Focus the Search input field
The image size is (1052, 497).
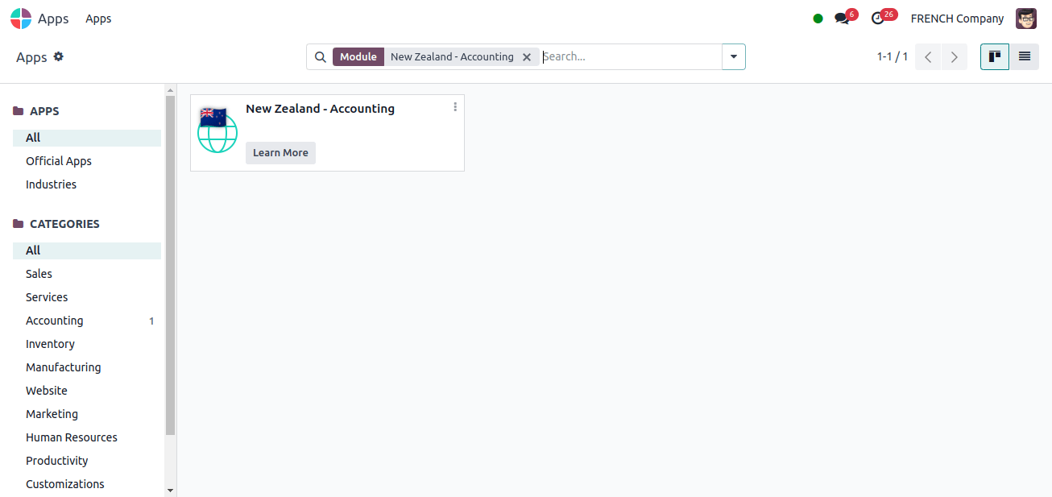pyautogui.click(x=631, y=57)
